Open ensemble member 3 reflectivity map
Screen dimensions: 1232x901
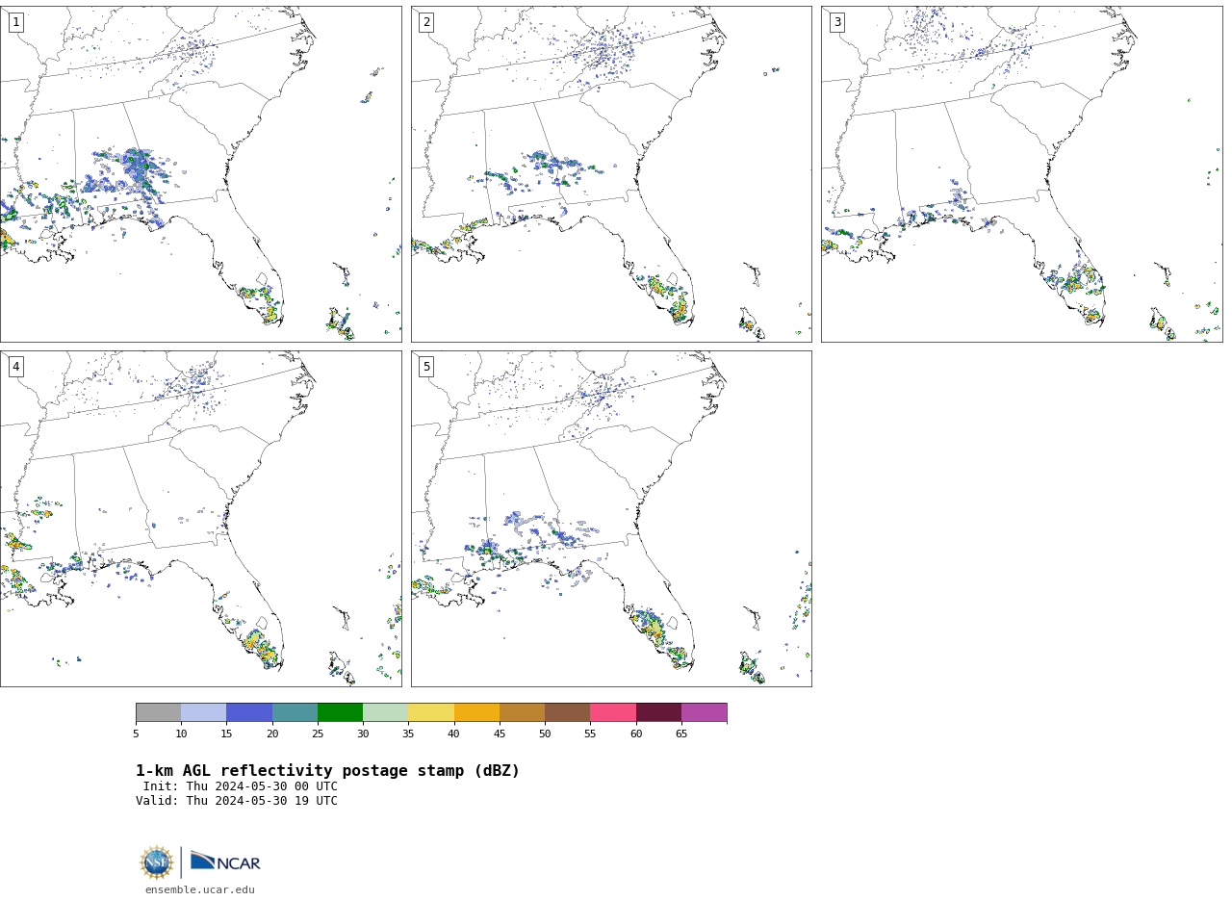click(1022, 174)
